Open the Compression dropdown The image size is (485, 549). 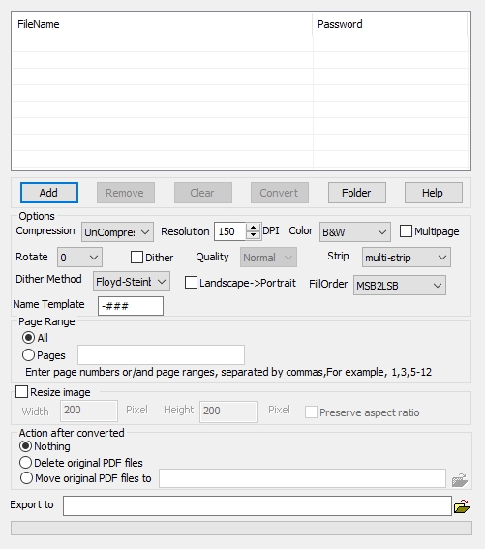(117, 231)
